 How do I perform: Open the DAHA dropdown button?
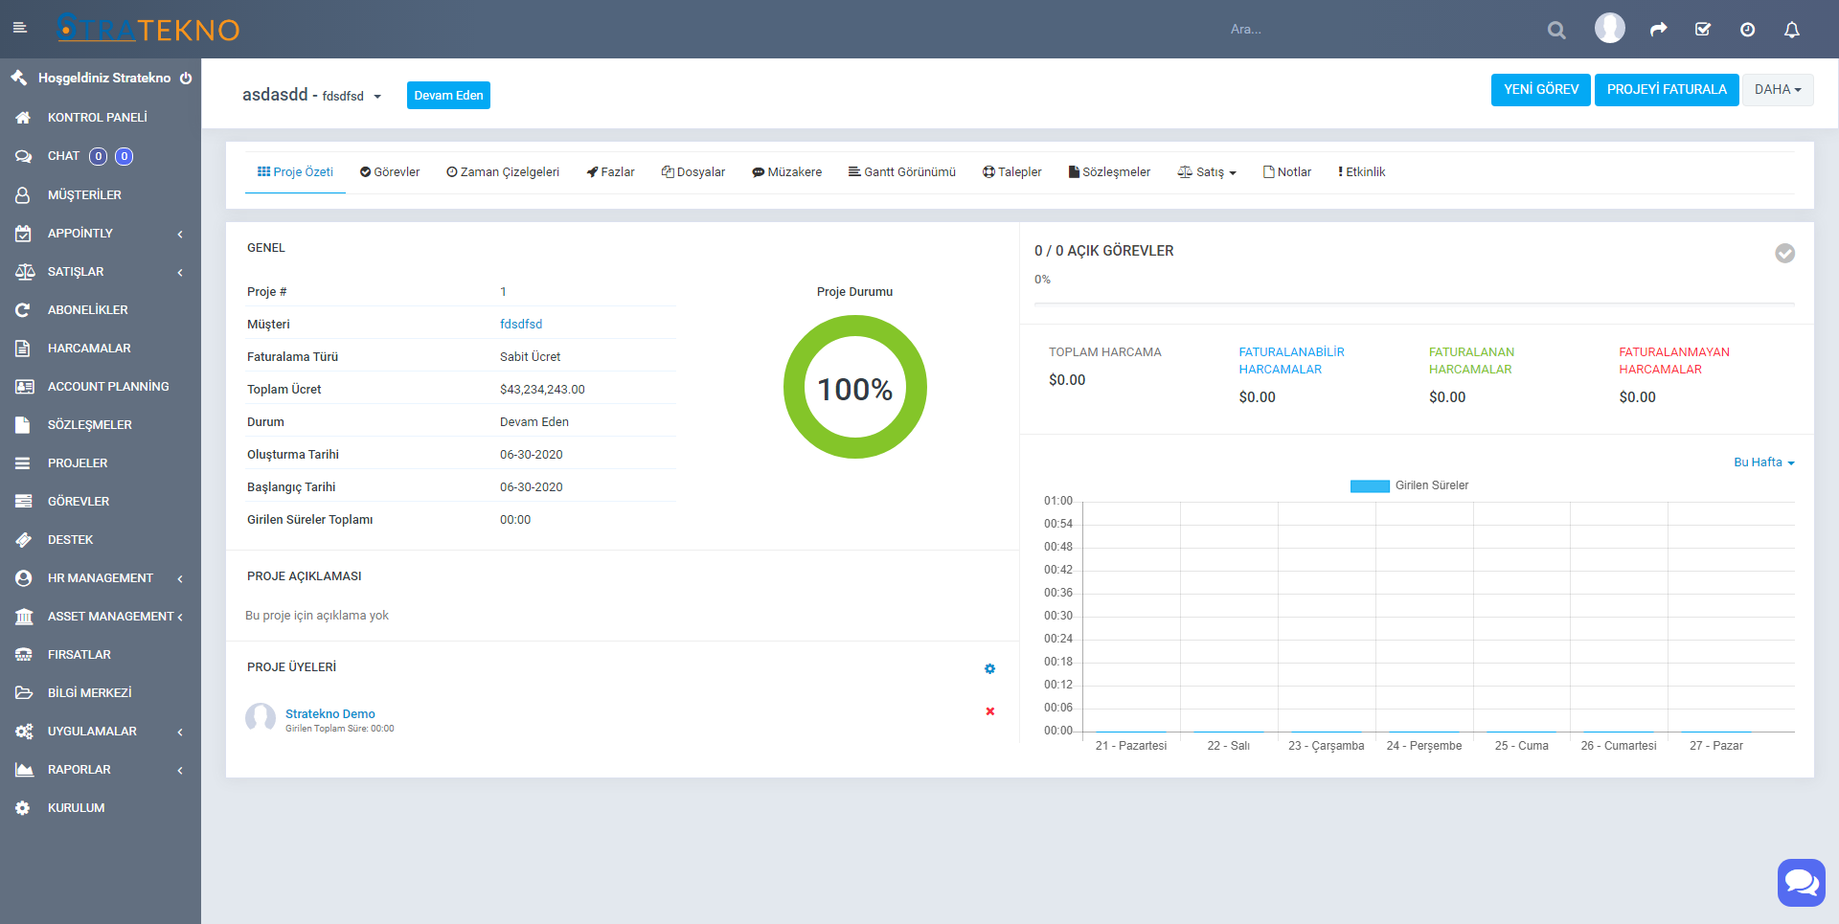point(1778,89)
